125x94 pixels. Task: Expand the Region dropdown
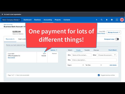pyautogui.click(x=76, y=65)
